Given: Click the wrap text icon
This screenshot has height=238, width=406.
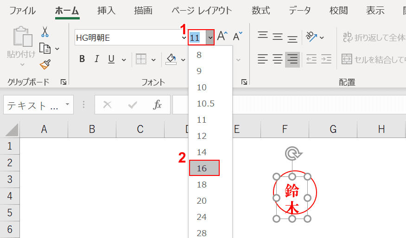Looking at the screenshot, I should coord(348,37).
